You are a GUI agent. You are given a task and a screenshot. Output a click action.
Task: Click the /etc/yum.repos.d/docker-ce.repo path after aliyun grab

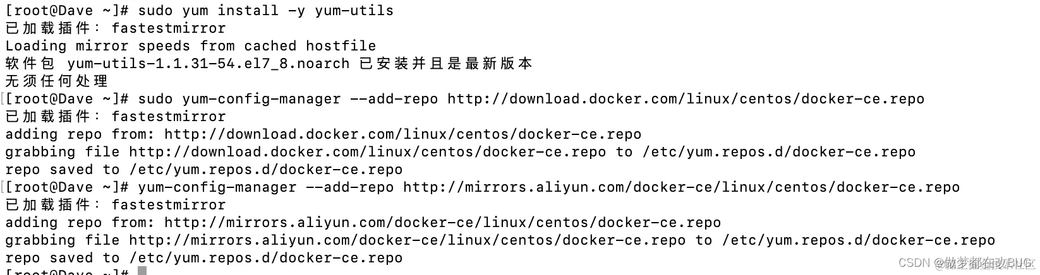[859, 240]
